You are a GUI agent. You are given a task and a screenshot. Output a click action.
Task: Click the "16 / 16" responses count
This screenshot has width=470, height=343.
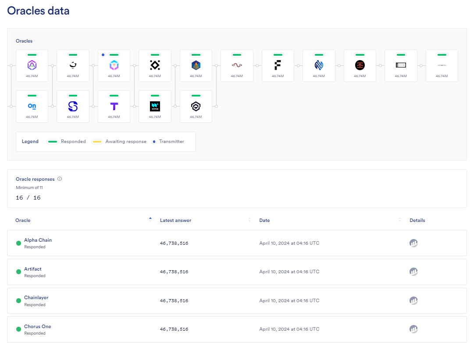tap(28, 197)
